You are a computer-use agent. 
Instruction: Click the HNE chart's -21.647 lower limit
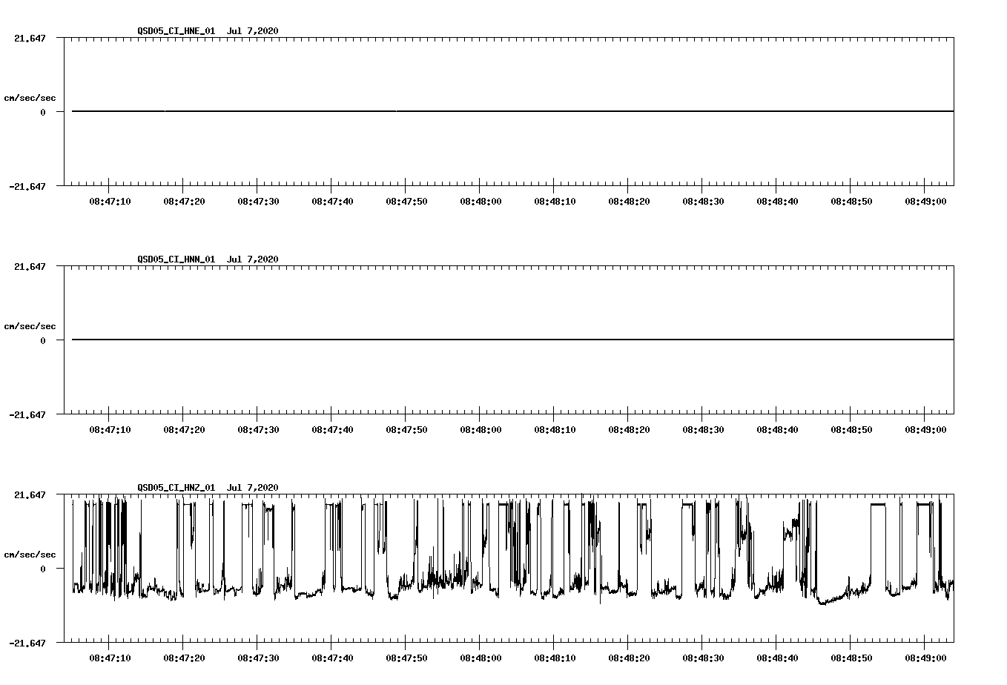[27, 187]
